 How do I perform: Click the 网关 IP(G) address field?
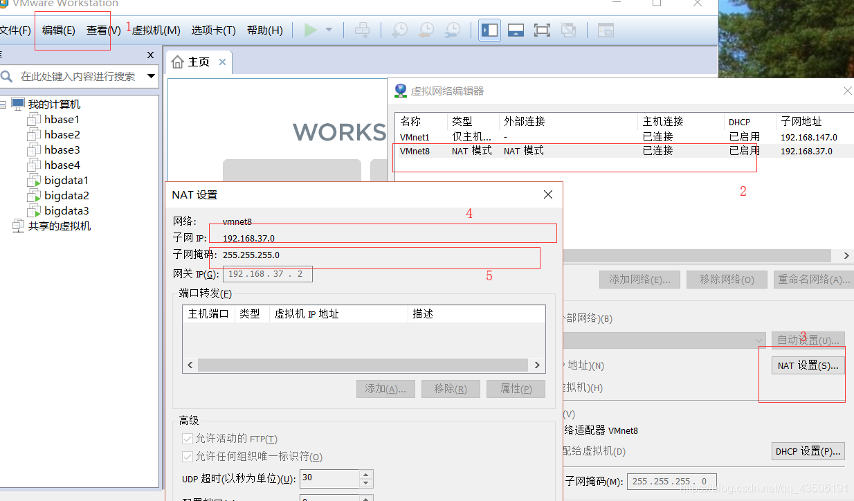(x=267, y=274)
